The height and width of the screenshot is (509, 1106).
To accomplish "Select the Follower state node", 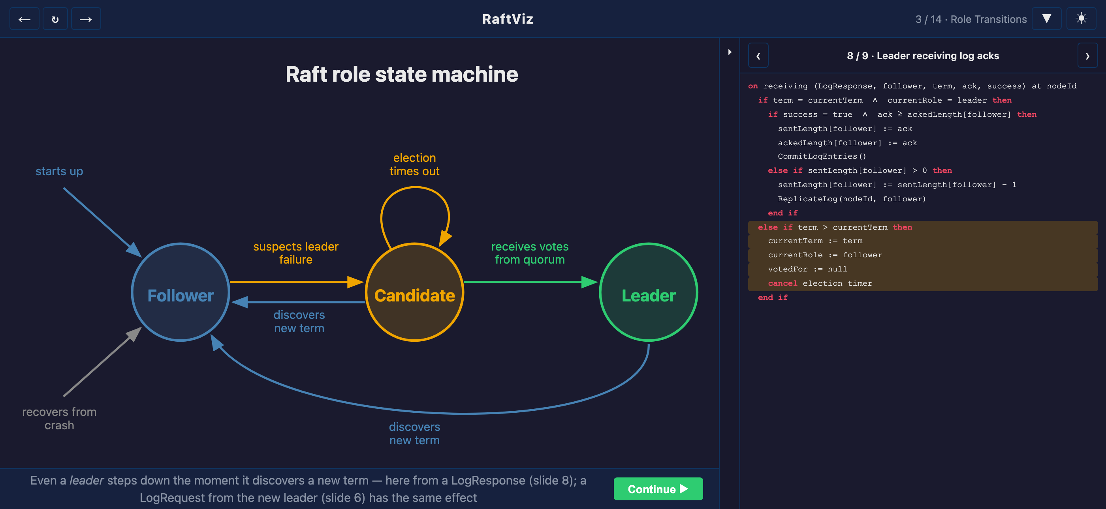I will click(181, 292).
